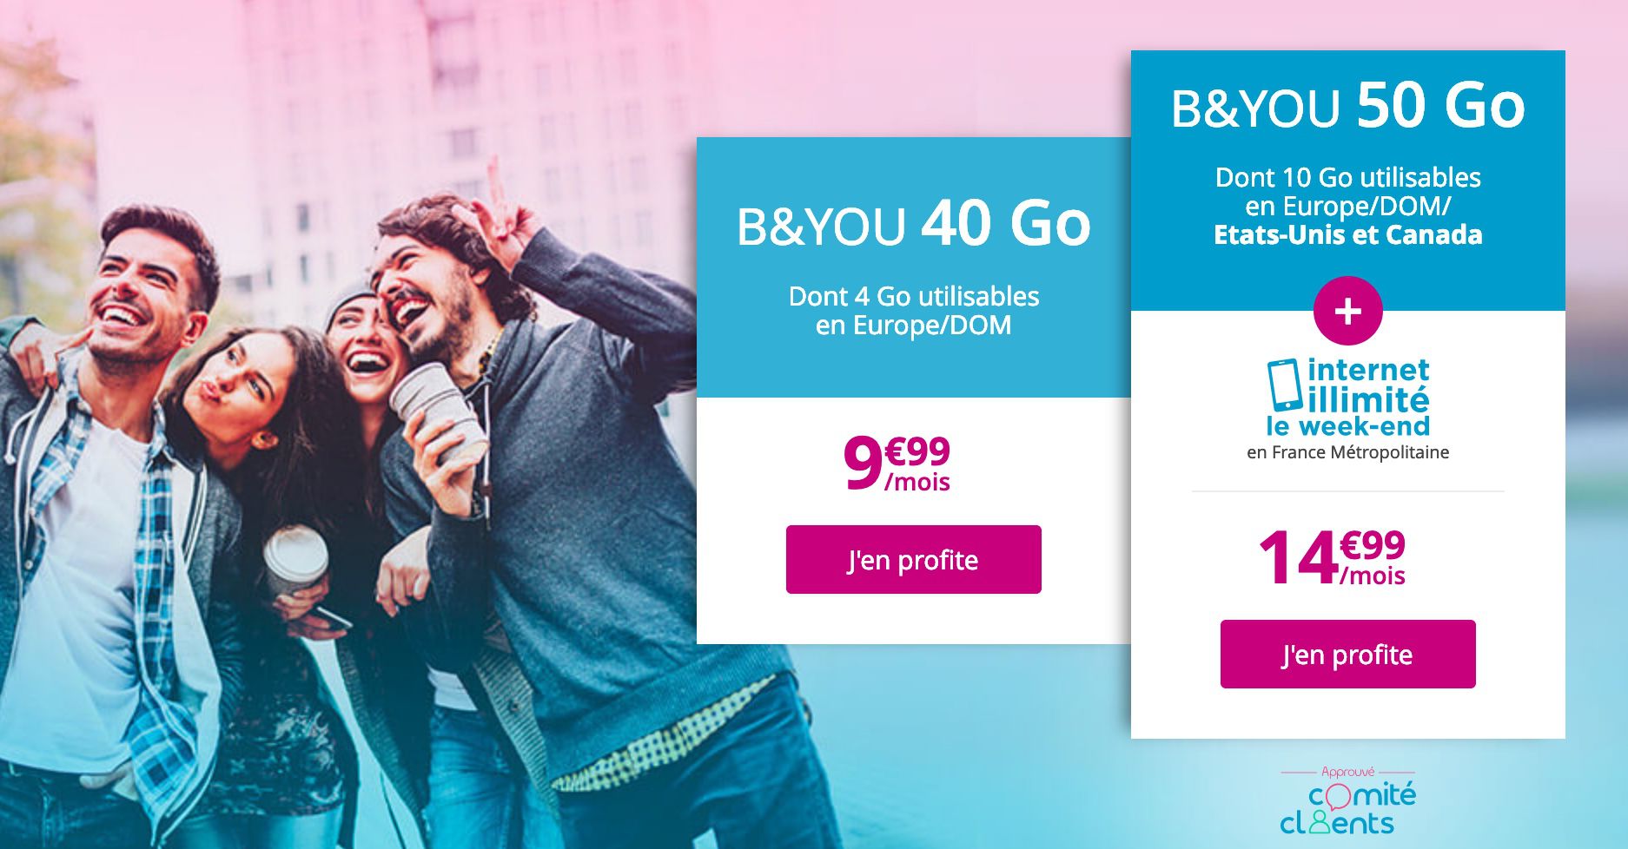Click J'en profite under the 9€99 plan
Viewport: 1628px width, 849px height.
(913, 560)
